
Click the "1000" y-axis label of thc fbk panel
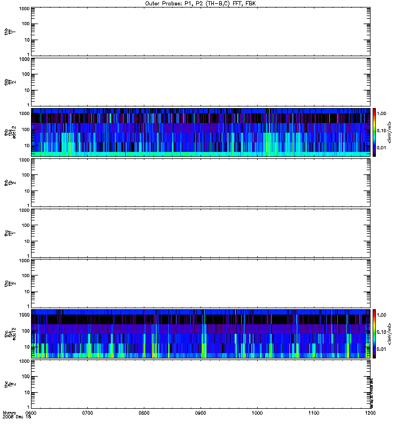pos(24,315)
